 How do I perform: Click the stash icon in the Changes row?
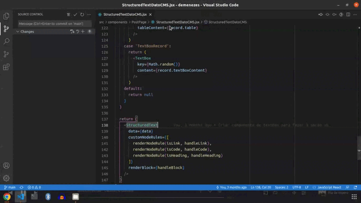pyautogui.click(x=72, y=31)
